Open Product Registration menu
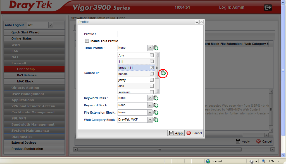286x164 pixels. click(34, 149)
